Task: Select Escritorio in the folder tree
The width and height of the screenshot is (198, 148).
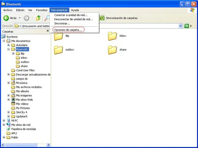Action: (x=12, y=37)
